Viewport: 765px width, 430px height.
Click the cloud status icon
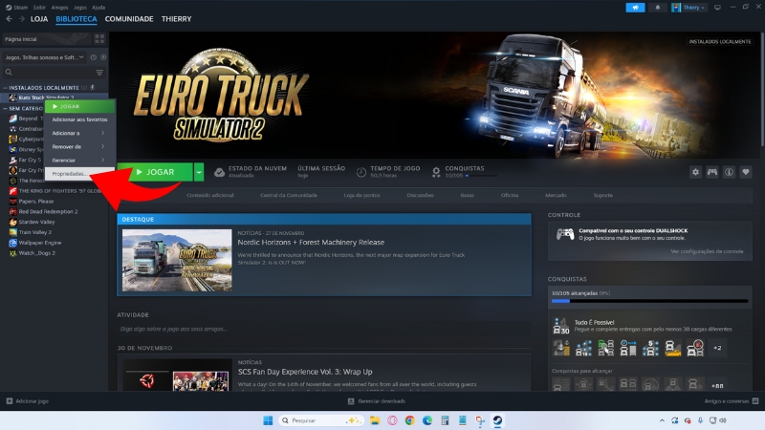[220, 172]
